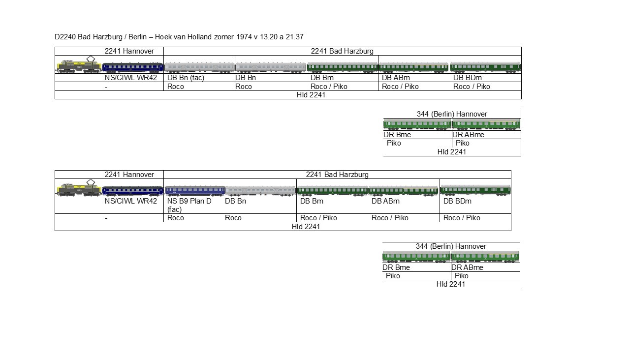
Task: Click the second 344 (Berlin) Hannover table header
Action: point(451,246)
